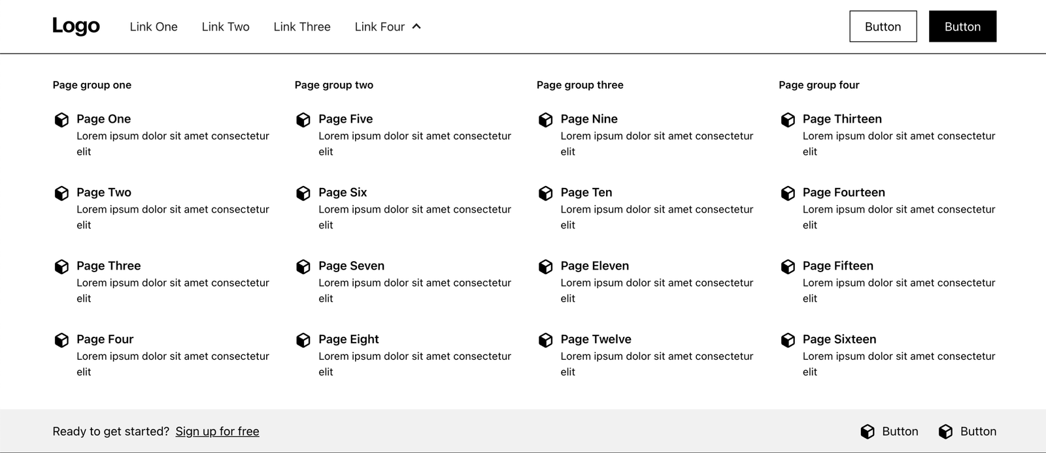The width and height of the screenshot is (1046, 453).
Task: Click the cube icon beside Page One
Action: (x=61, y=120)
